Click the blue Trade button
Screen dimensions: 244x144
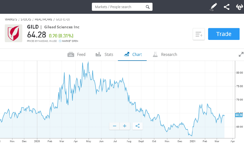point(224,34)
